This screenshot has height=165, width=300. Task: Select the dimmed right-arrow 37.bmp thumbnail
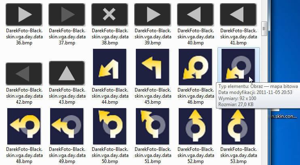tap(67, 15)
